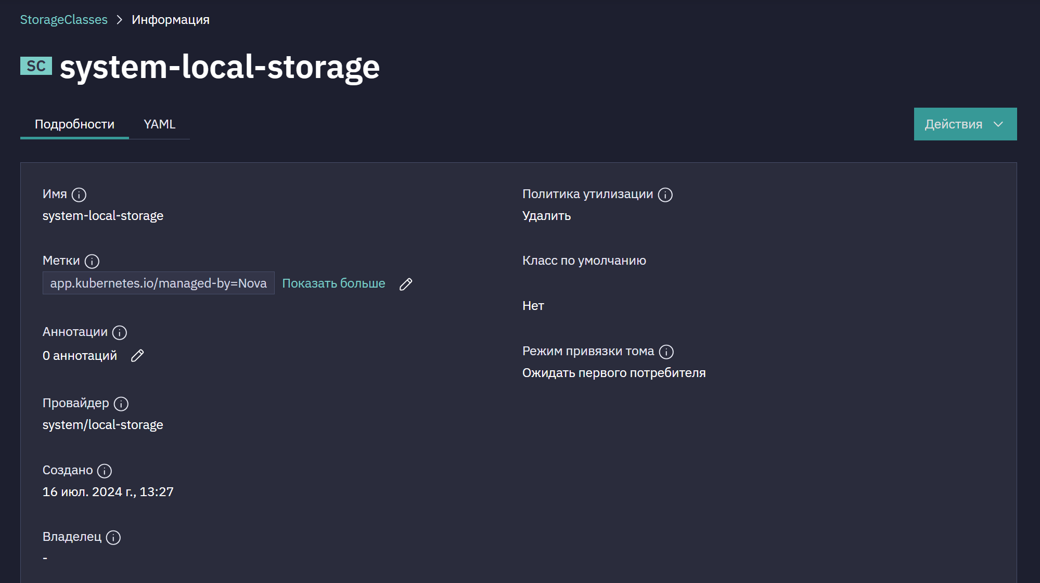Screen dimensions: 1040x583
Task: Click the info icon next to Провайдер
Action: pos(121,404)
